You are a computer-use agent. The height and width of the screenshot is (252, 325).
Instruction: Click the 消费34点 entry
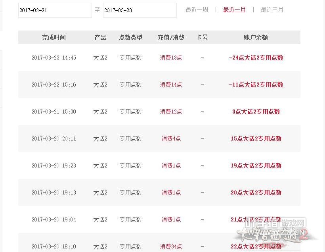171,246
